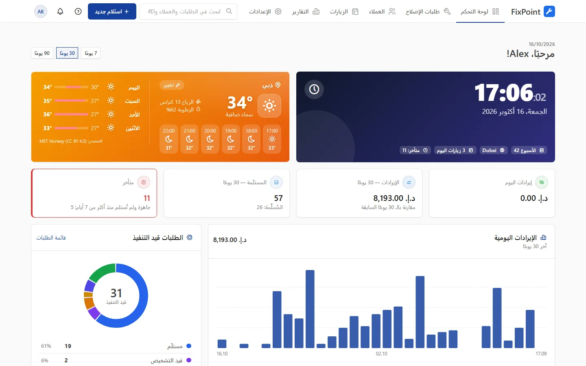
Task: Click the sunny weather icon beside 34°
Action: coord(269,106)
